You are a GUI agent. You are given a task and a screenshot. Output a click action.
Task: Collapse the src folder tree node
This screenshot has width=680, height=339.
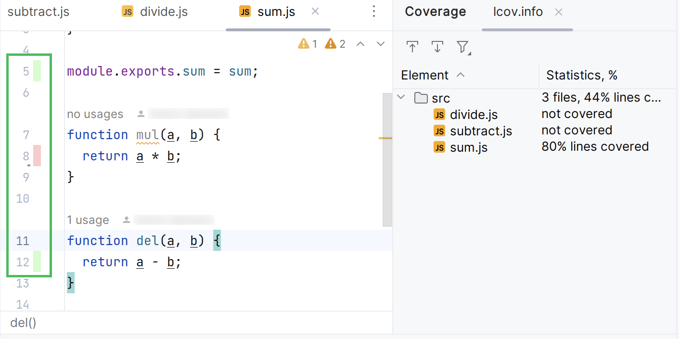pyautogui.click(x=401, y=98)
